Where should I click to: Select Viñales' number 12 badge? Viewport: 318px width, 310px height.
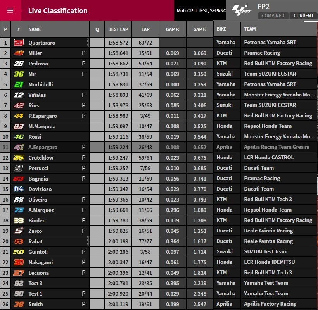coord(19,95)
